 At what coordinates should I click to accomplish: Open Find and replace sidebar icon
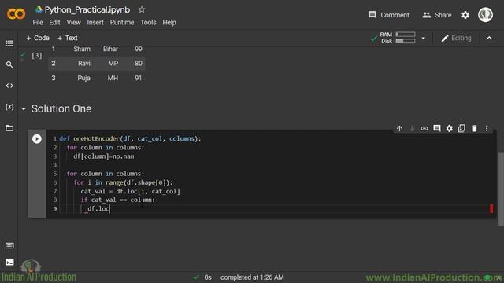[x=9, y=64]
